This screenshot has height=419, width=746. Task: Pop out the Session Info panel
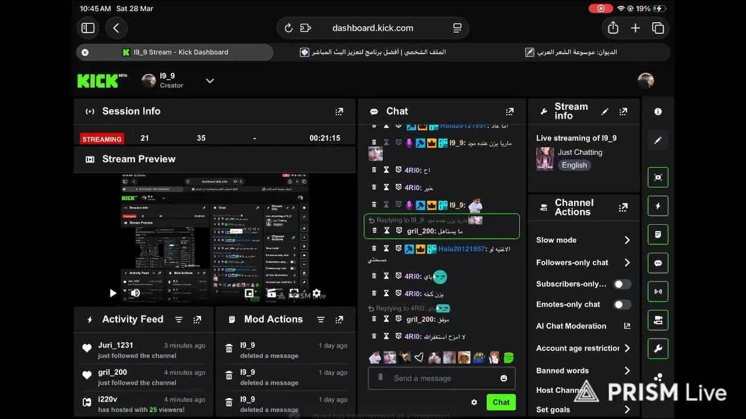pyautogui.click(x=339, y=112)
